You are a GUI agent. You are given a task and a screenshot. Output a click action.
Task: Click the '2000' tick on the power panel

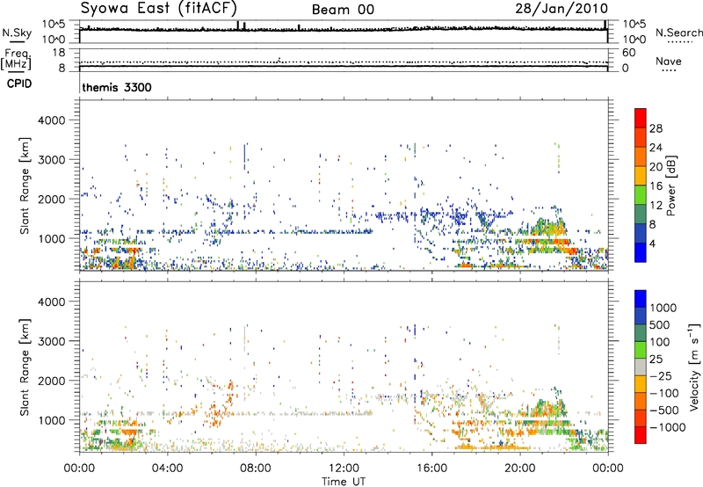click(x=51, y=199)
